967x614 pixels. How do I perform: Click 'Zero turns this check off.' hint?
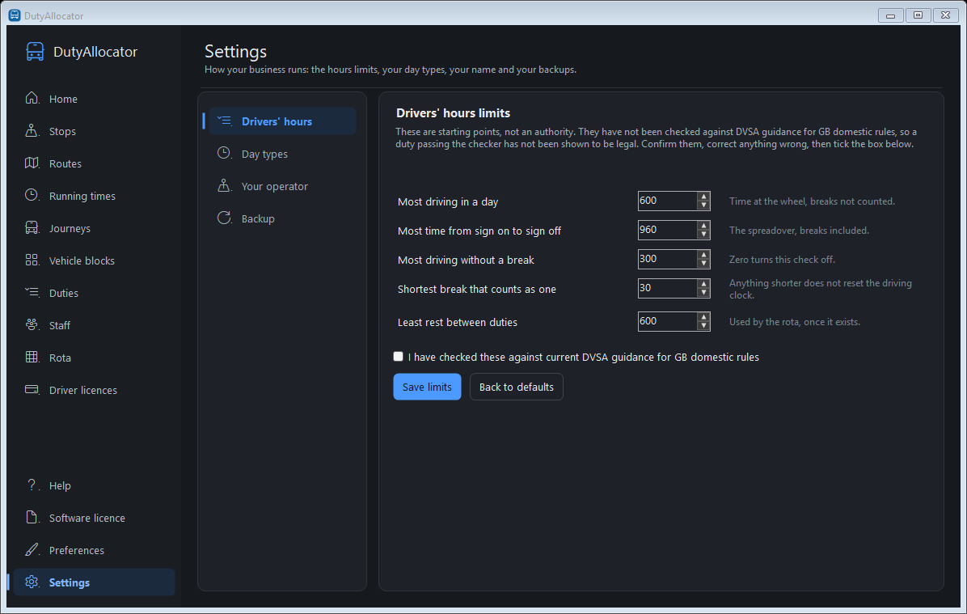782,259
